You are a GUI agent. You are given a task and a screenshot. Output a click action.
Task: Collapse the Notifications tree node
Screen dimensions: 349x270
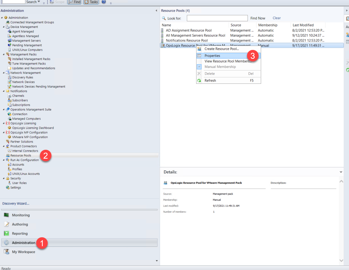coord(4,91)
